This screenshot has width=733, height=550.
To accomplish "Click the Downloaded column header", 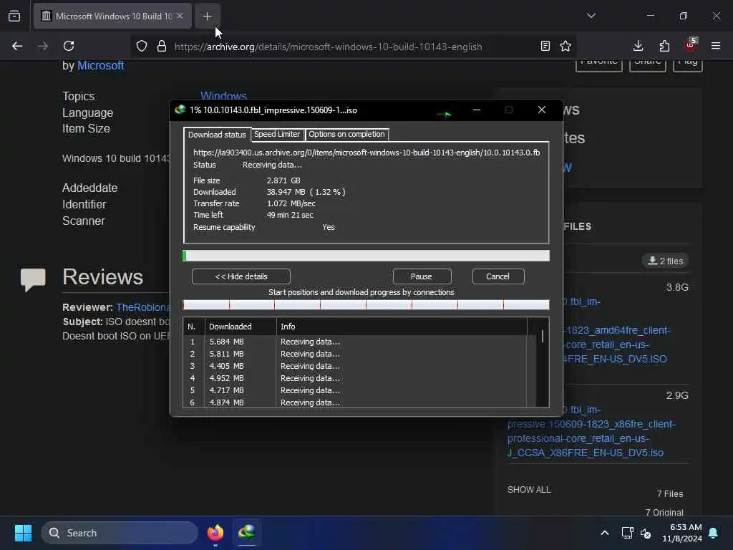I will (241, 327).
